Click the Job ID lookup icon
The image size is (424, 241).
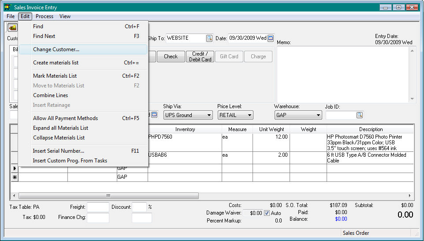point(359,115)
